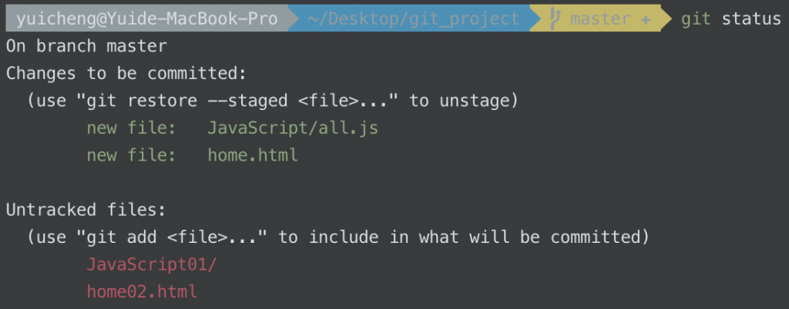Click the home.html staged file name

(x=253, y=155)
